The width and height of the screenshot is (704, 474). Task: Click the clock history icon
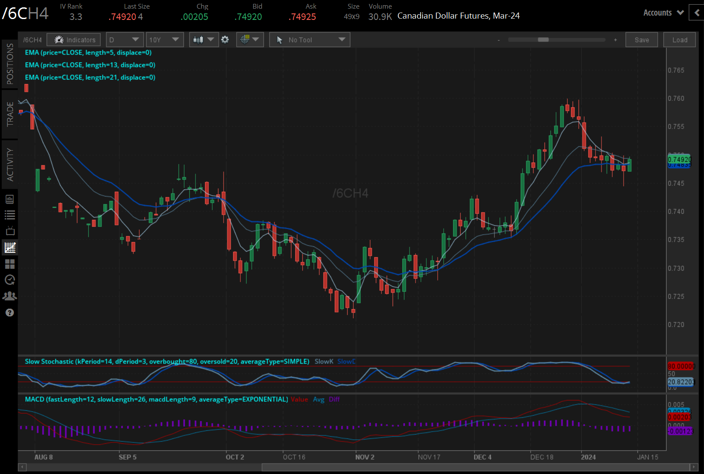click(10, 280)
